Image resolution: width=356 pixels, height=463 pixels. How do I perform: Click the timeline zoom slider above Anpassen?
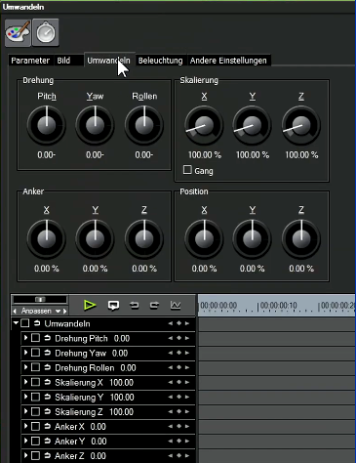coord(40,299)
